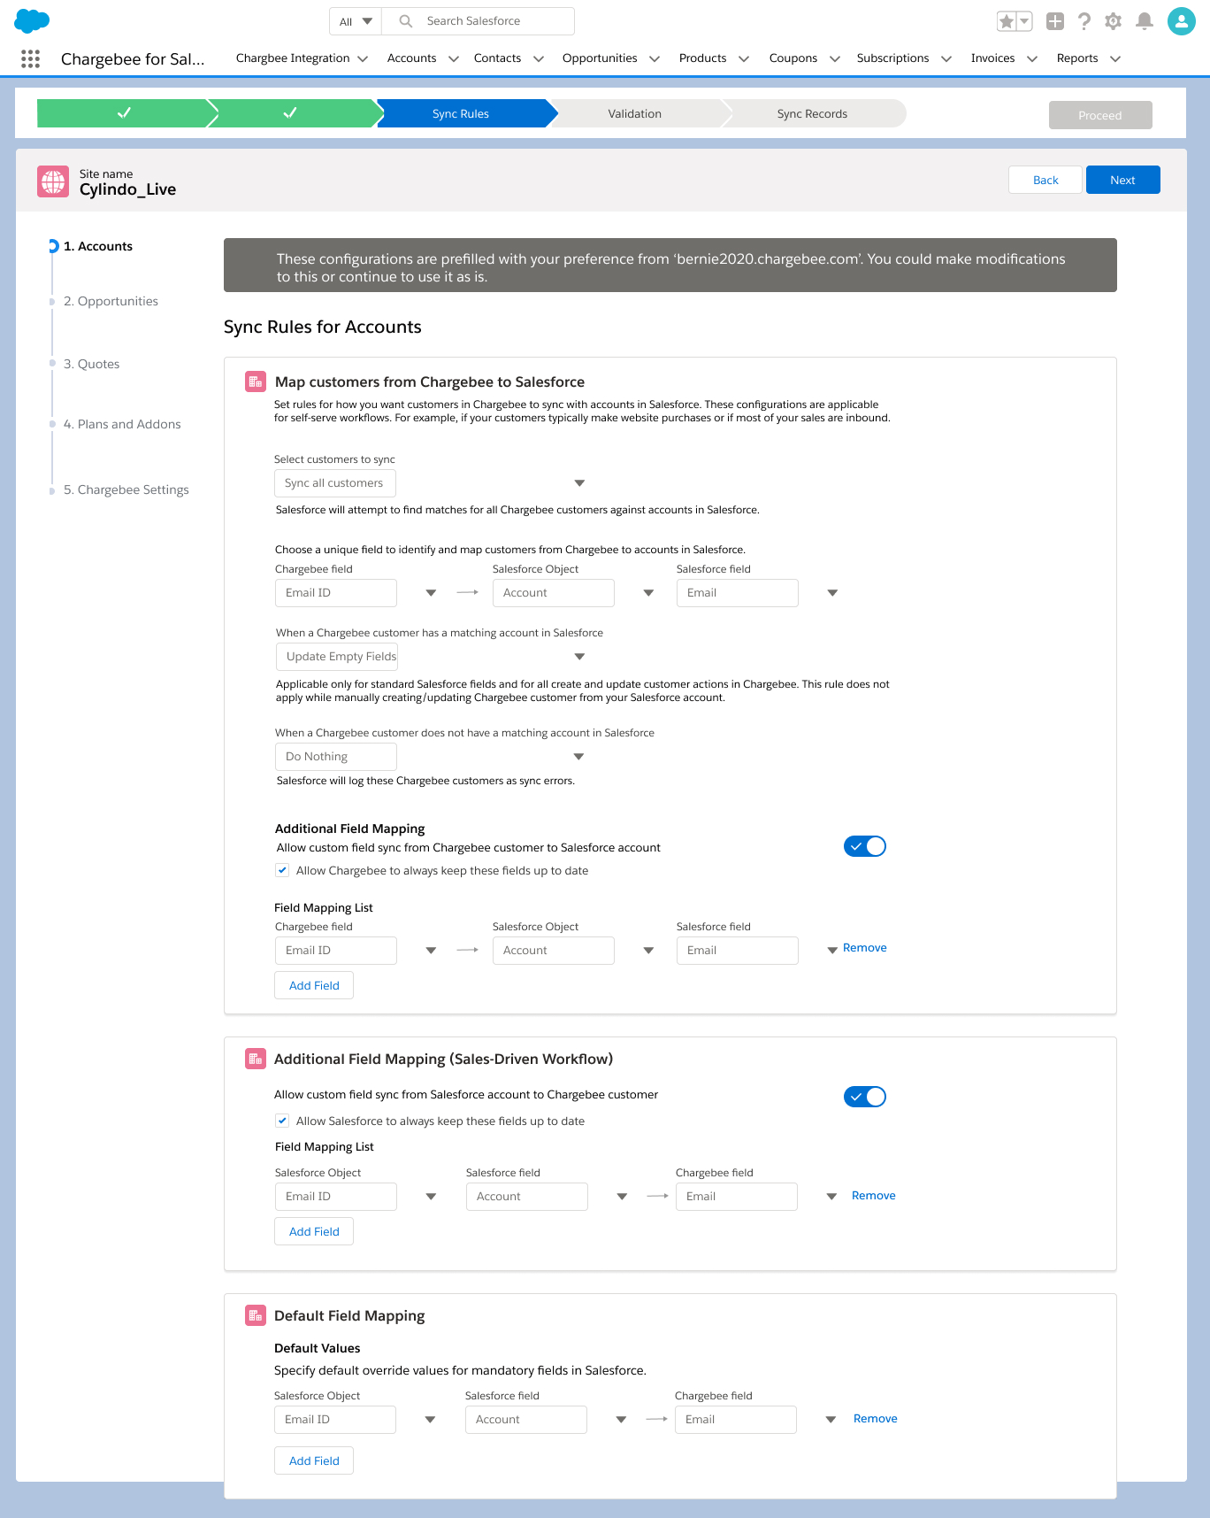Expand the Products nav menu chevron

(744, 59)
